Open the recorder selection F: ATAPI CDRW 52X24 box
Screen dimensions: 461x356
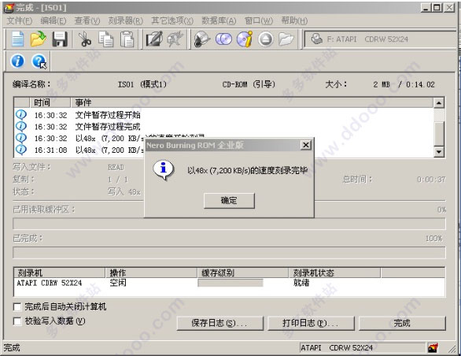[x=381, y=39]
